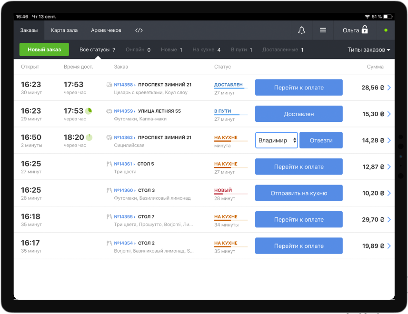Click the Заказ column header
408x314 pixels.
[x=121, y=67]
